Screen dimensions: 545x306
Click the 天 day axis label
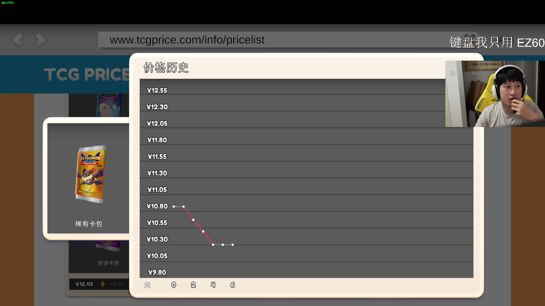coord(147,285)
